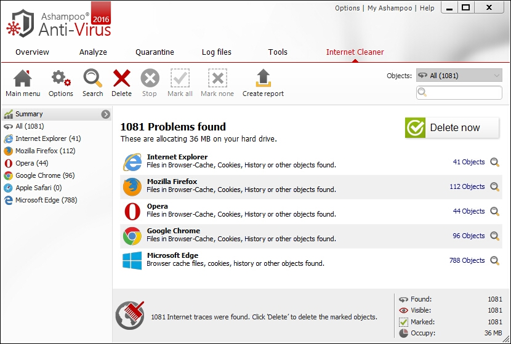Minimize the Anti-Virus window
This screenshot has height=344, width=511.
coord(449,8)
